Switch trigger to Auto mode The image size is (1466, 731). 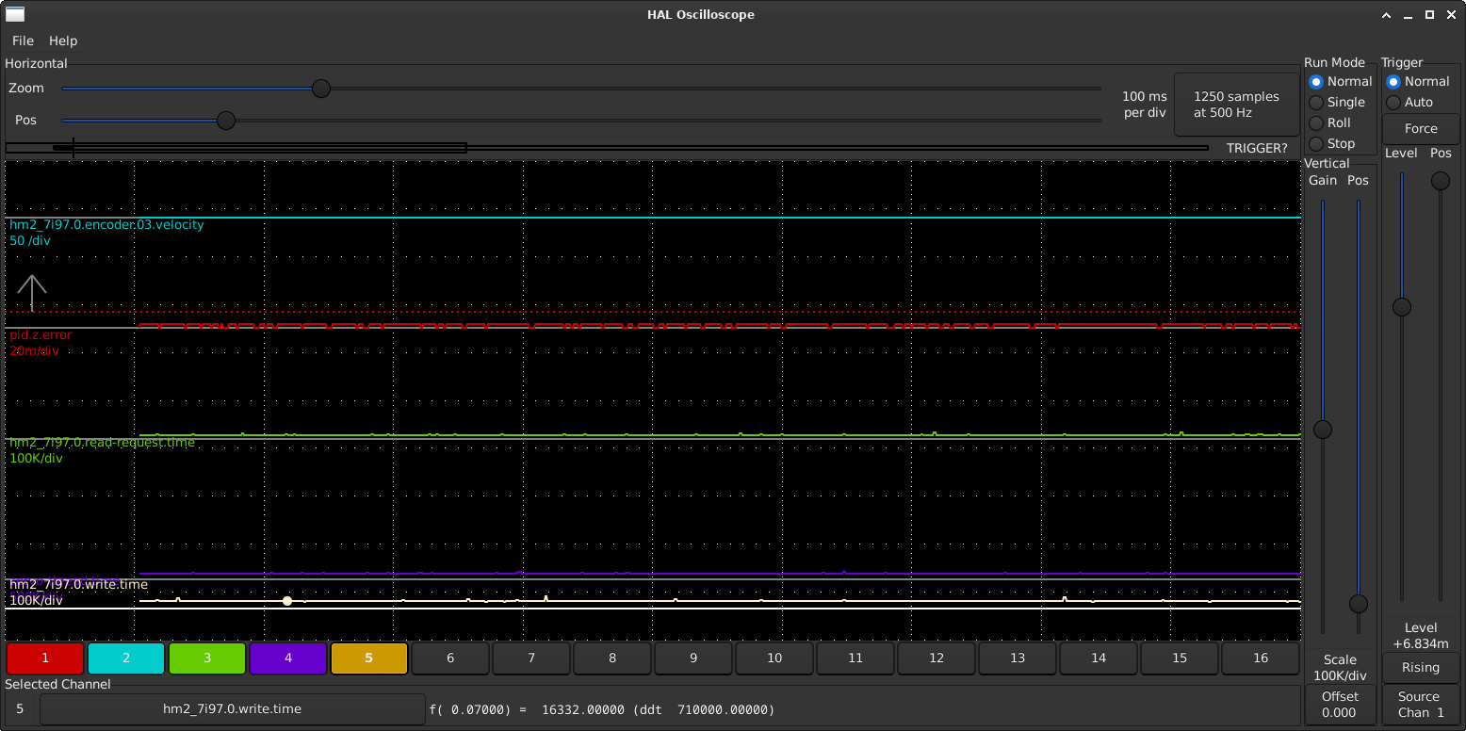point(1393,103)
